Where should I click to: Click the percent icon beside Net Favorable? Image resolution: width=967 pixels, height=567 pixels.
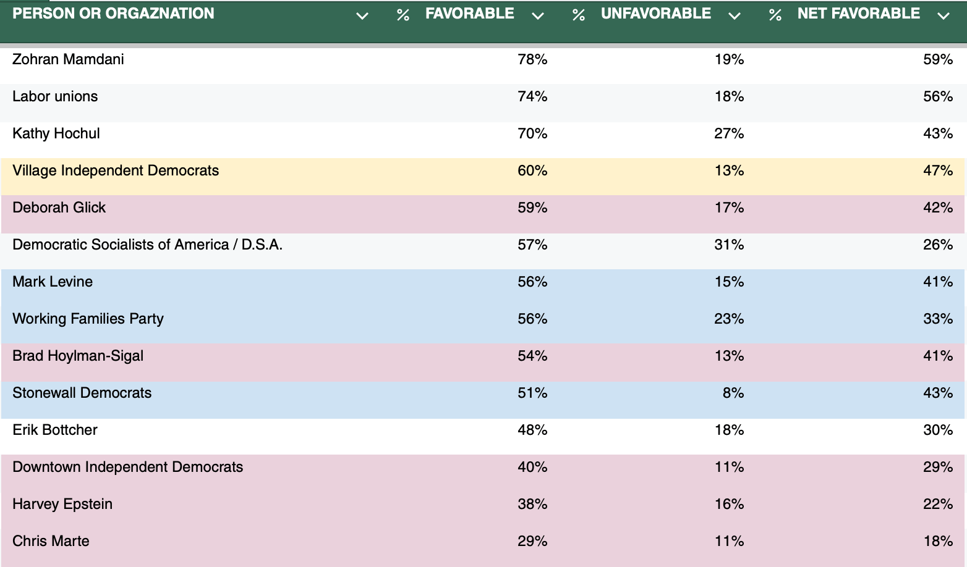[x=775, y=15]
